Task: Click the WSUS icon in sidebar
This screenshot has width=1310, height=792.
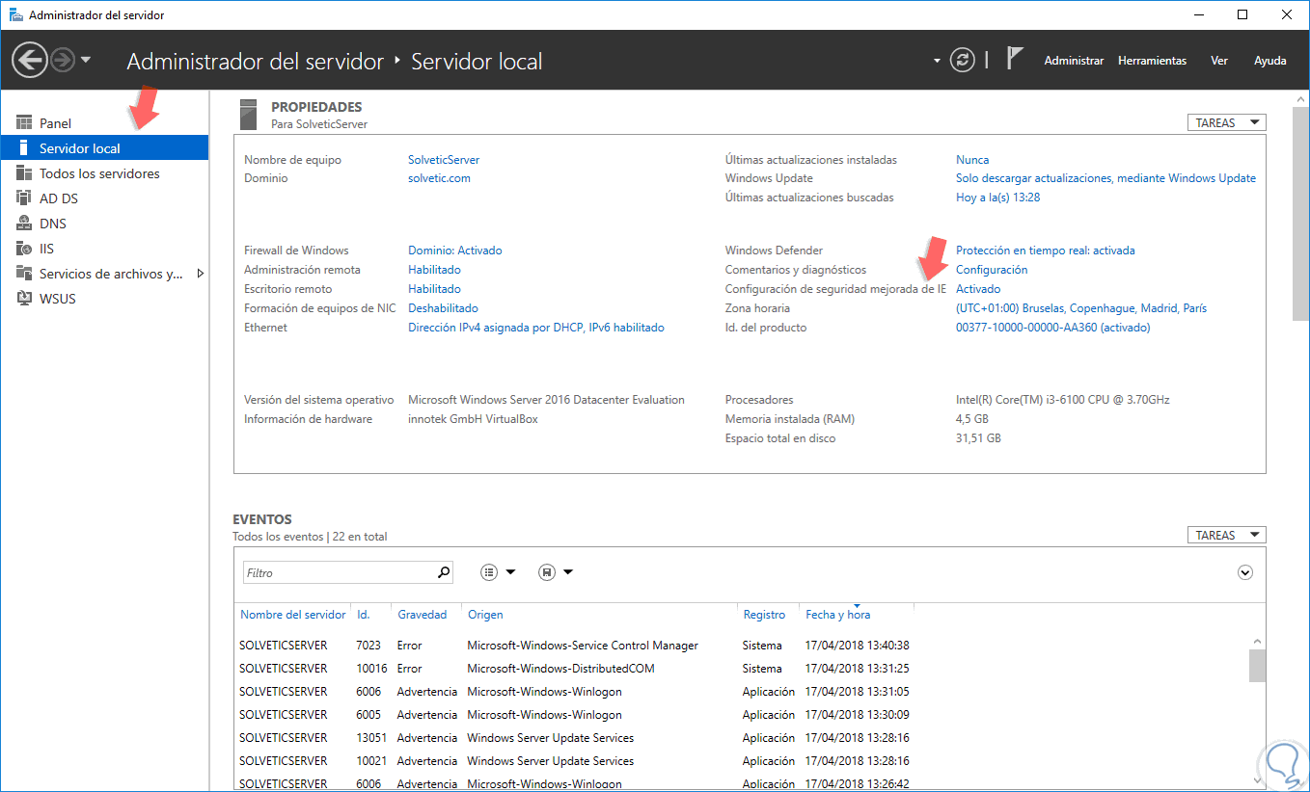Action: pyautogui.click(x=24, y=299)
